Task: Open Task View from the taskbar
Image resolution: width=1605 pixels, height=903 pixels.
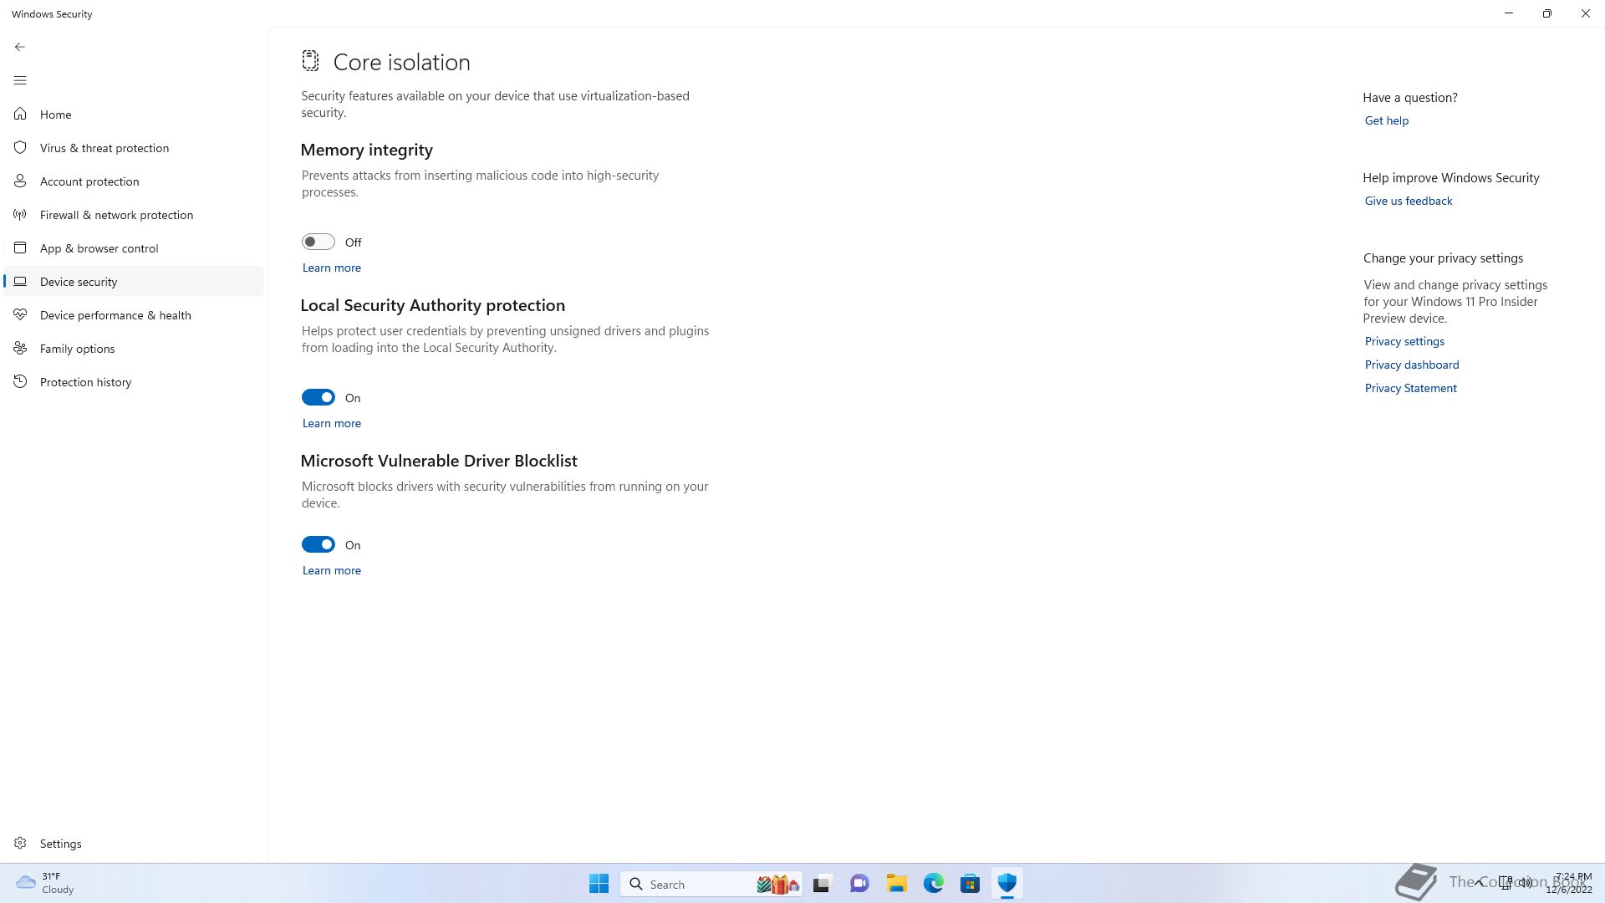Action: point(823,884)
